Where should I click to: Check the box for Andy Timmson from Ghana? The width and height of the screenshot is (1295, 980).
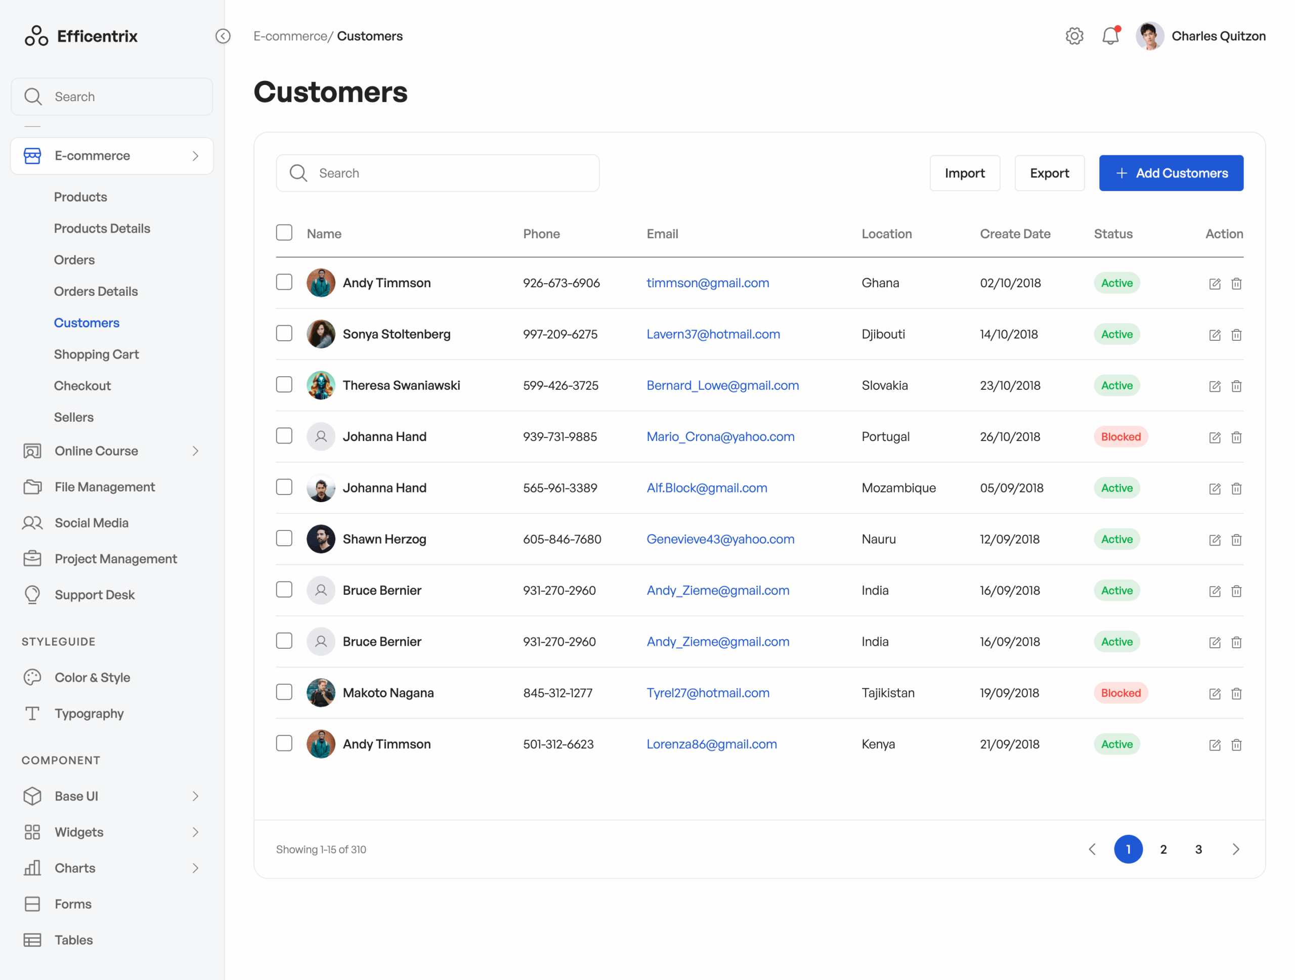click(284, 282)
